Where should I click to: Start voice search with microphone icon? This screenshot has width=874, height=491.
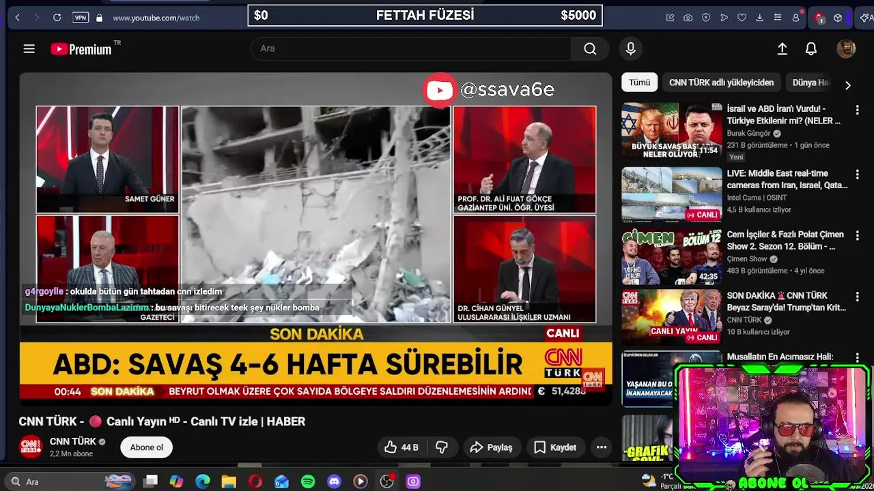tap(631, 48)
